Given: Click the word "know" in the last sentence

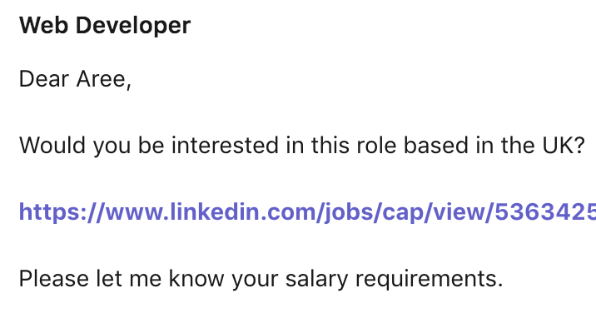Looking at the screenshot, I should pyautogui.click(x=196, y=278).
